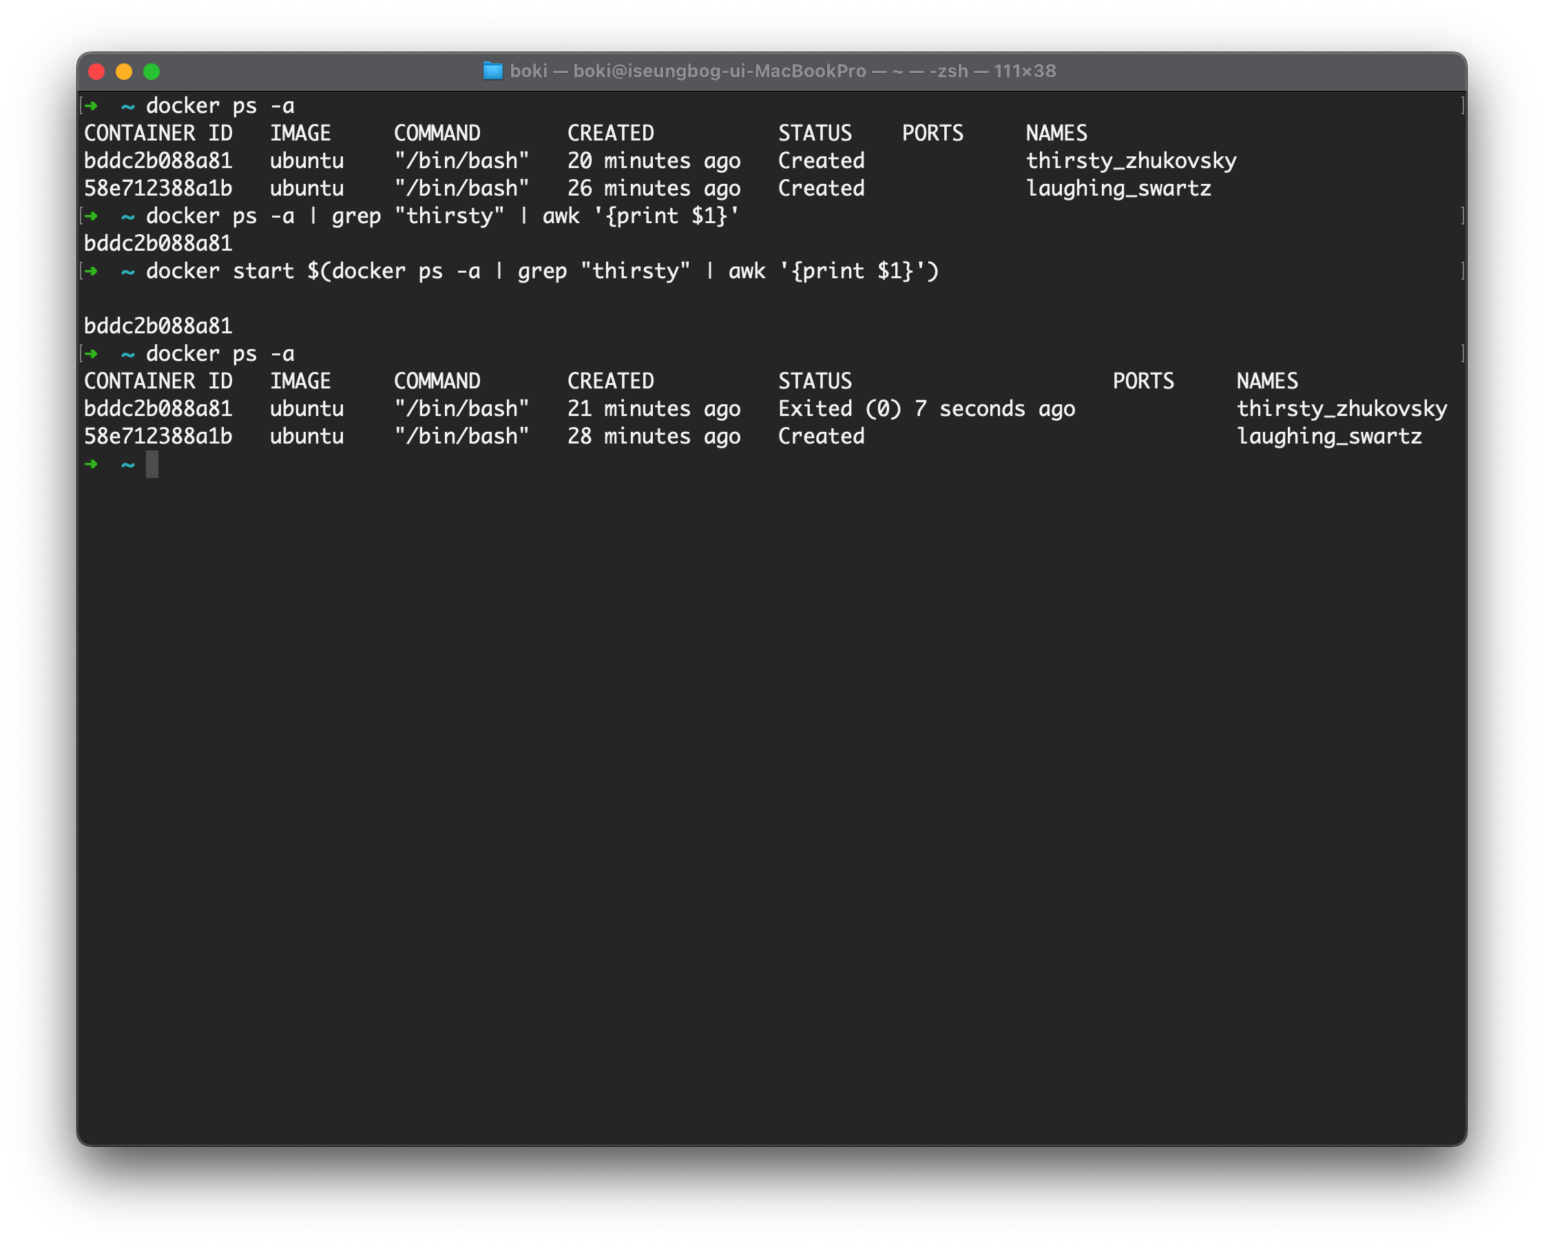Click the red close window button
This screenshot has width=1544, height=1248.
click(96, 71)
